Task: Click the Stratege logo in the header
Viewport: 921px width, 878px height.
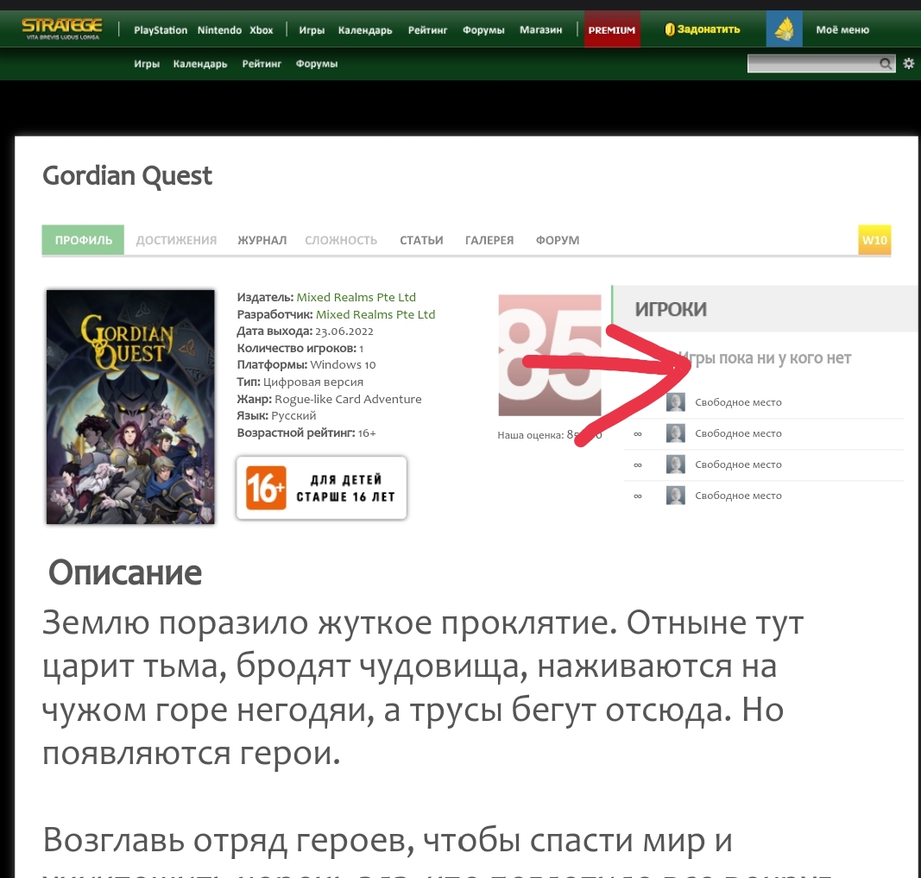Action: tap(61, 28)
